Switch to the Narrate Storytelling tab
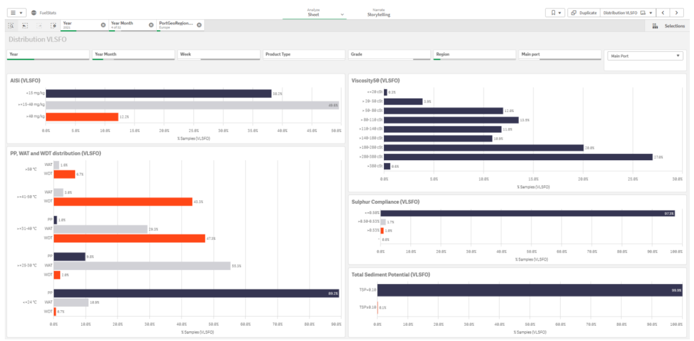 tap(378, 13)
